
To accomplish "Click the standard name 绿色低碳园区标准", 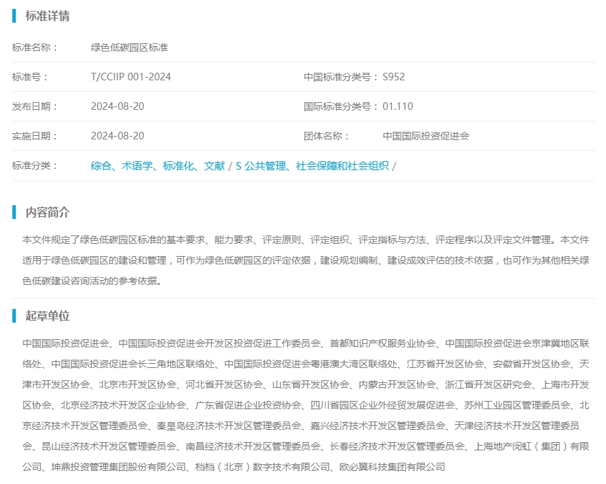I will [129, 47].
